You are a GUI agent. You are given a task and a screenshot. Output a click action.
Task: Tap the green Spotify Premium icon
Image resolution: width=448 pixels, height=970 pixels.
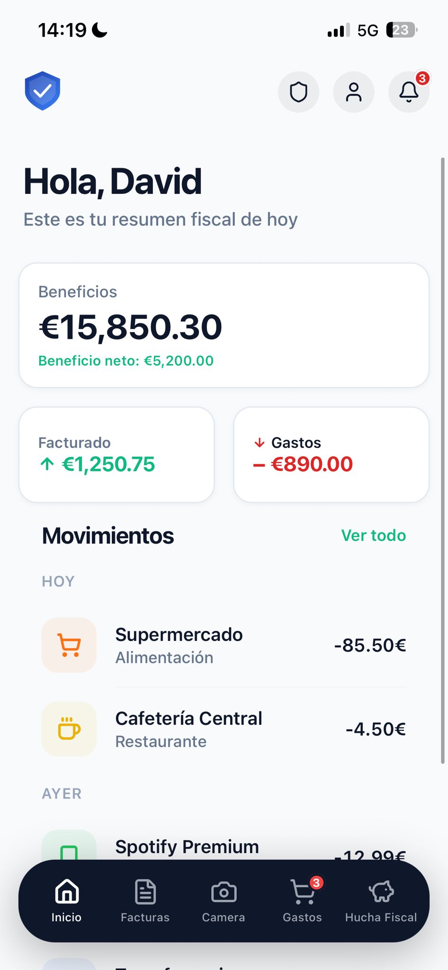coord(69,848)
